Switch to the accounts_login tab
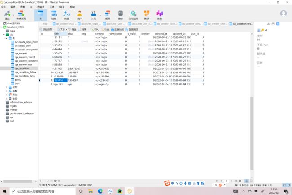292x195 pixels. tap(89, 24)
